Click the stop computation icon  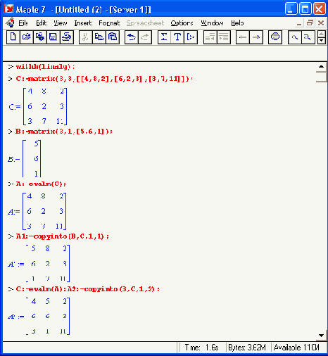(275, 37)
